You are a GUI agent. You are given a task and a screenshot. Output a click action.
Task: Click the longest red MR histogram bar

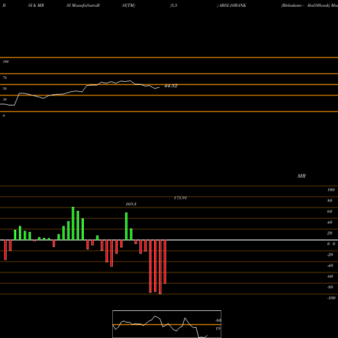coord(160,267)
